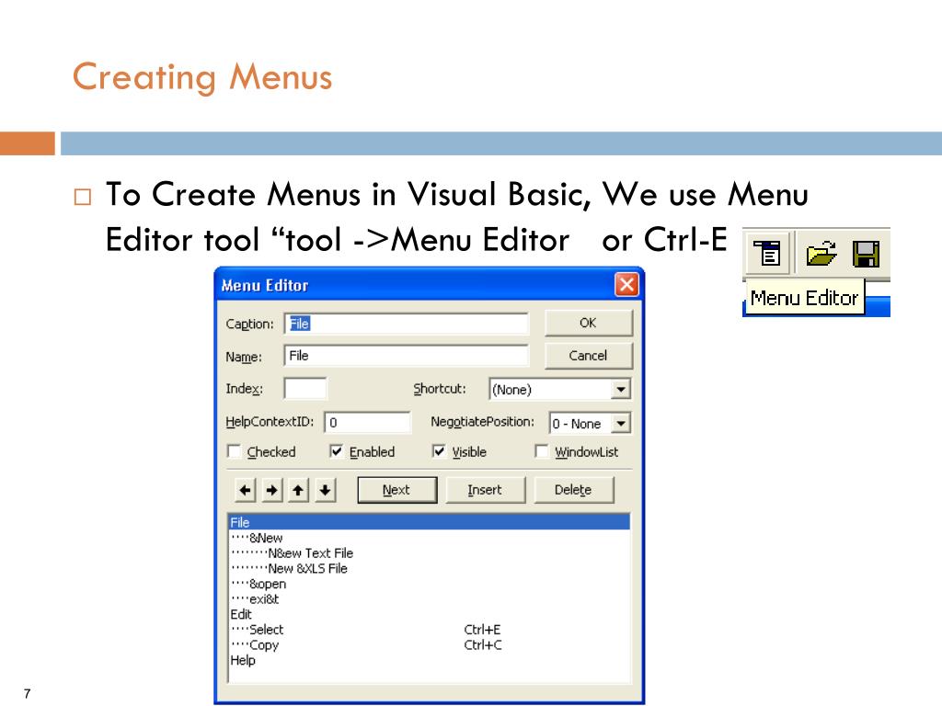Viewport: 942px width, 706px height.
Task: Click the Index input field
Action: [x=305, y=389]
